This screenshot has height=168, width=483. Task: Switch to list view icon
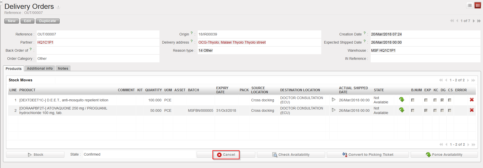click(x=470, y=5)
